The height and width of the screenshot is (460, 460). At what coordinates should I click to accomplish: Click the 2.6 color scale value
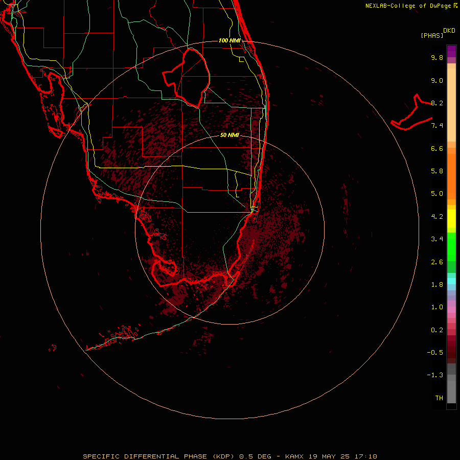pos(437,262)
